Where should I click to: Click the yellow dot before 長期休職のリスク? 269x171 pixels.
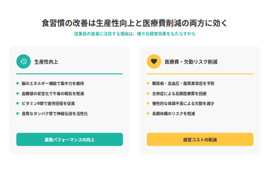148,114
